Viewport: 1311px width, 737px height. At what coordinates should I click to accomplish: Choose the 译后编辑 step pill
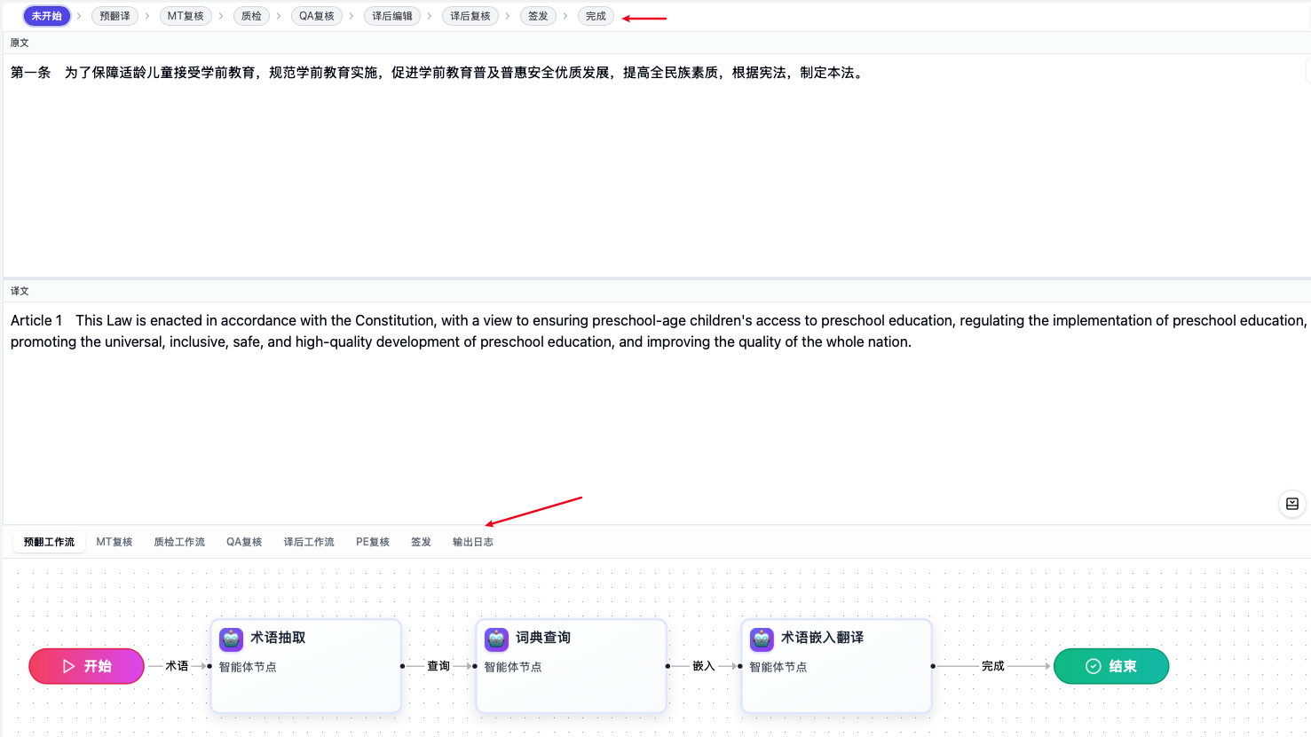pos(391,16)
